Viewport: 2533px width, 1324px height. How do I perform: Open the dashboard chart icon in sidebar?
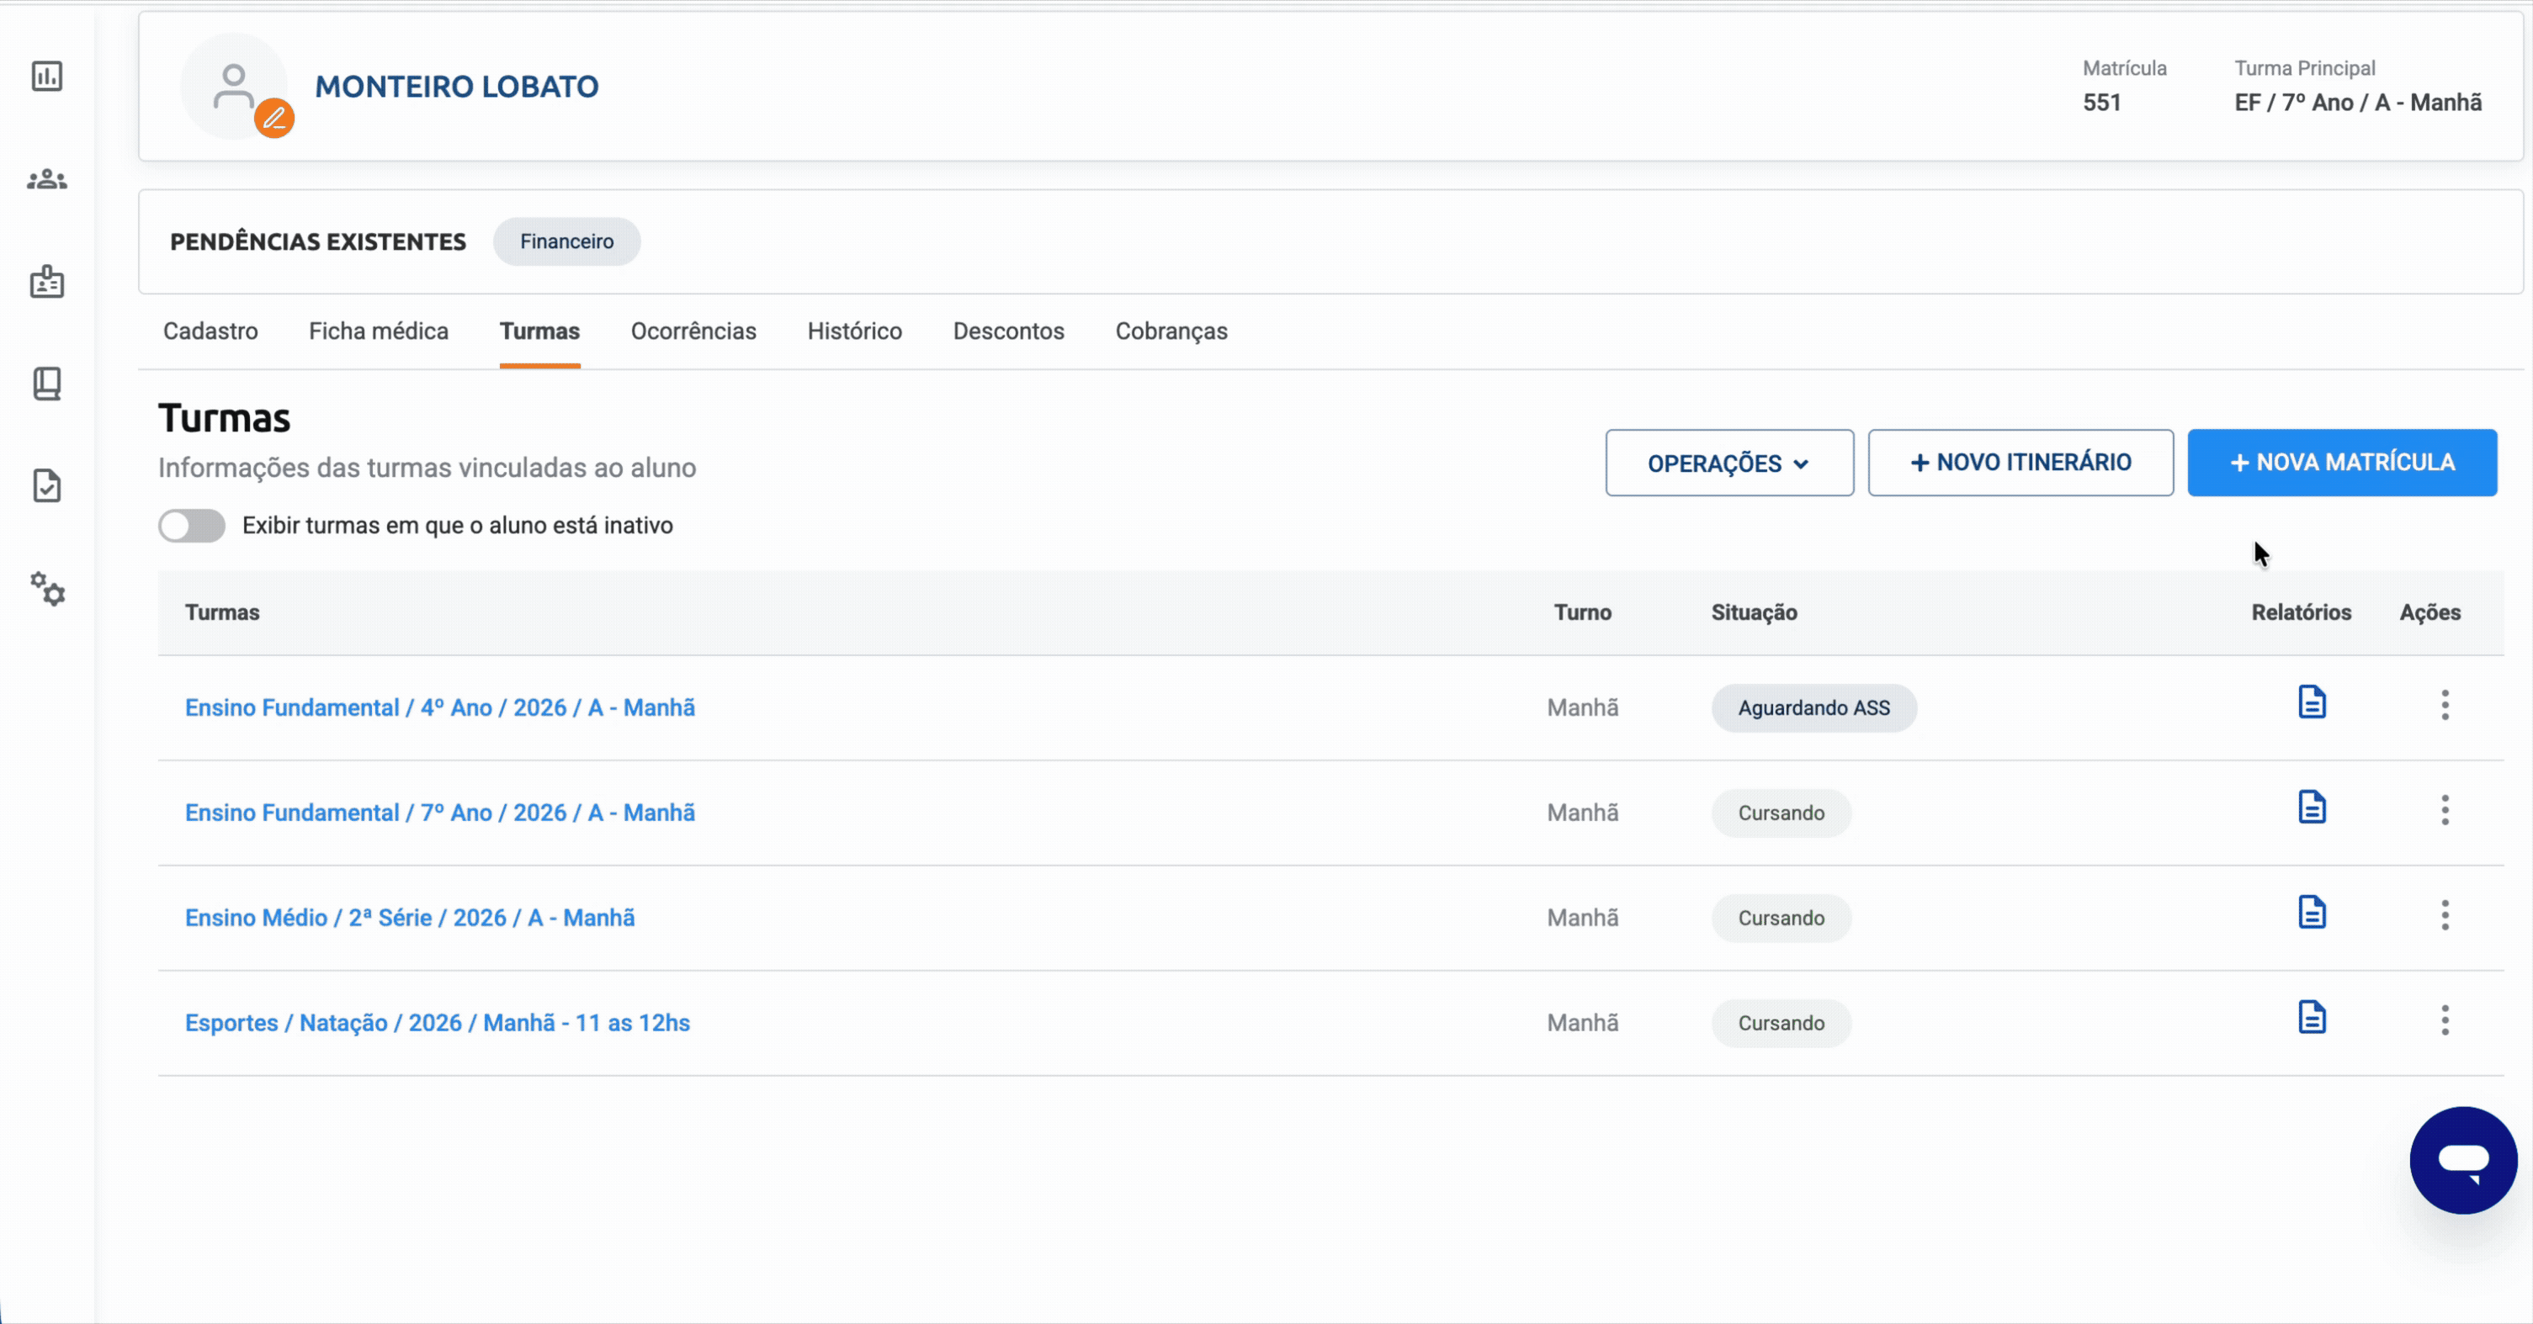[47, 76]
